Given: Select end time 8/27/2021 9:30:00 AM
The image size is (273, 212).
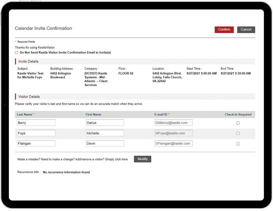Looking at the screenshot, I should click(x=236, y=73).
